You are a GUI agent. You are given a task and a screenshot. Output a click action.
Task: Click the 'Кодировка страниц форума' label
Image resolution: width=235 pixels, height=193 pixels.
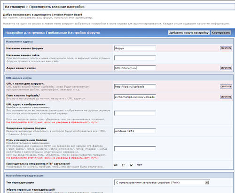[26, 128]
